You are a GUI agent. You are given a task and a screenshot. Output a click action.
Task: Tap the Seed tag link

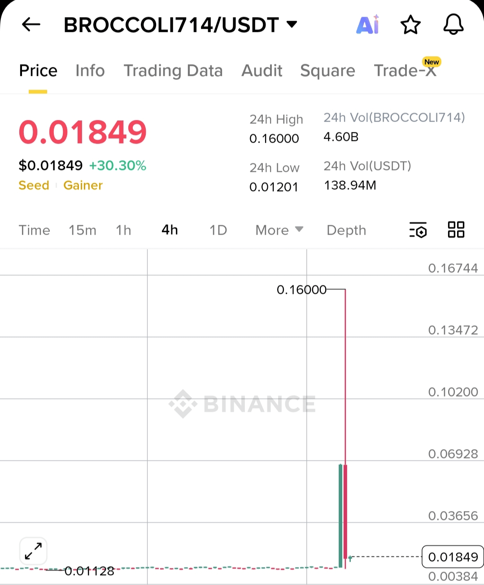(34, 185)
